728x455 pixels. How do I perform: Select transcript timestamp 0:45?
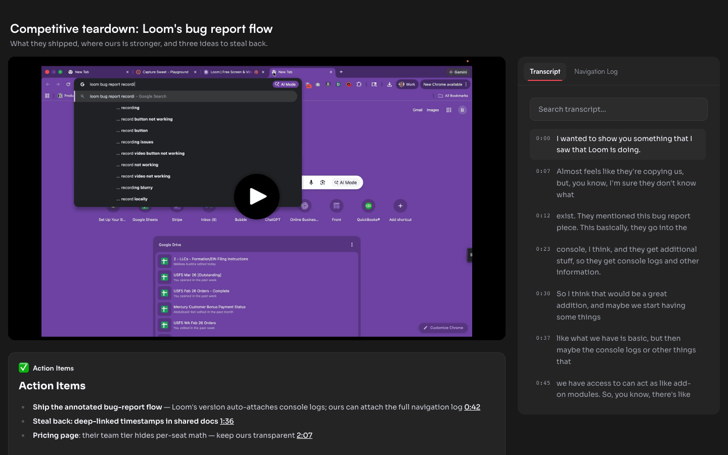tap(543, 383)
